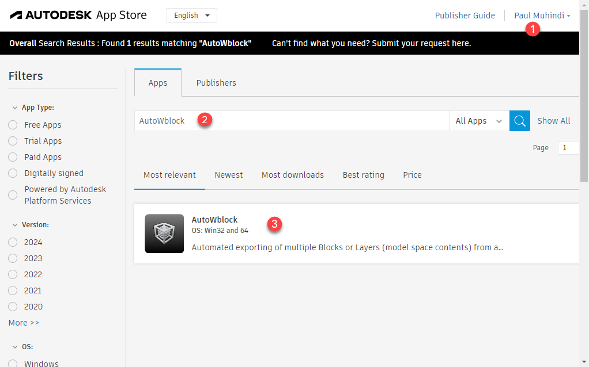The width and height of the screenshot is (589, 367).
Task: Click the Page number input box
Action: (568, 148)
